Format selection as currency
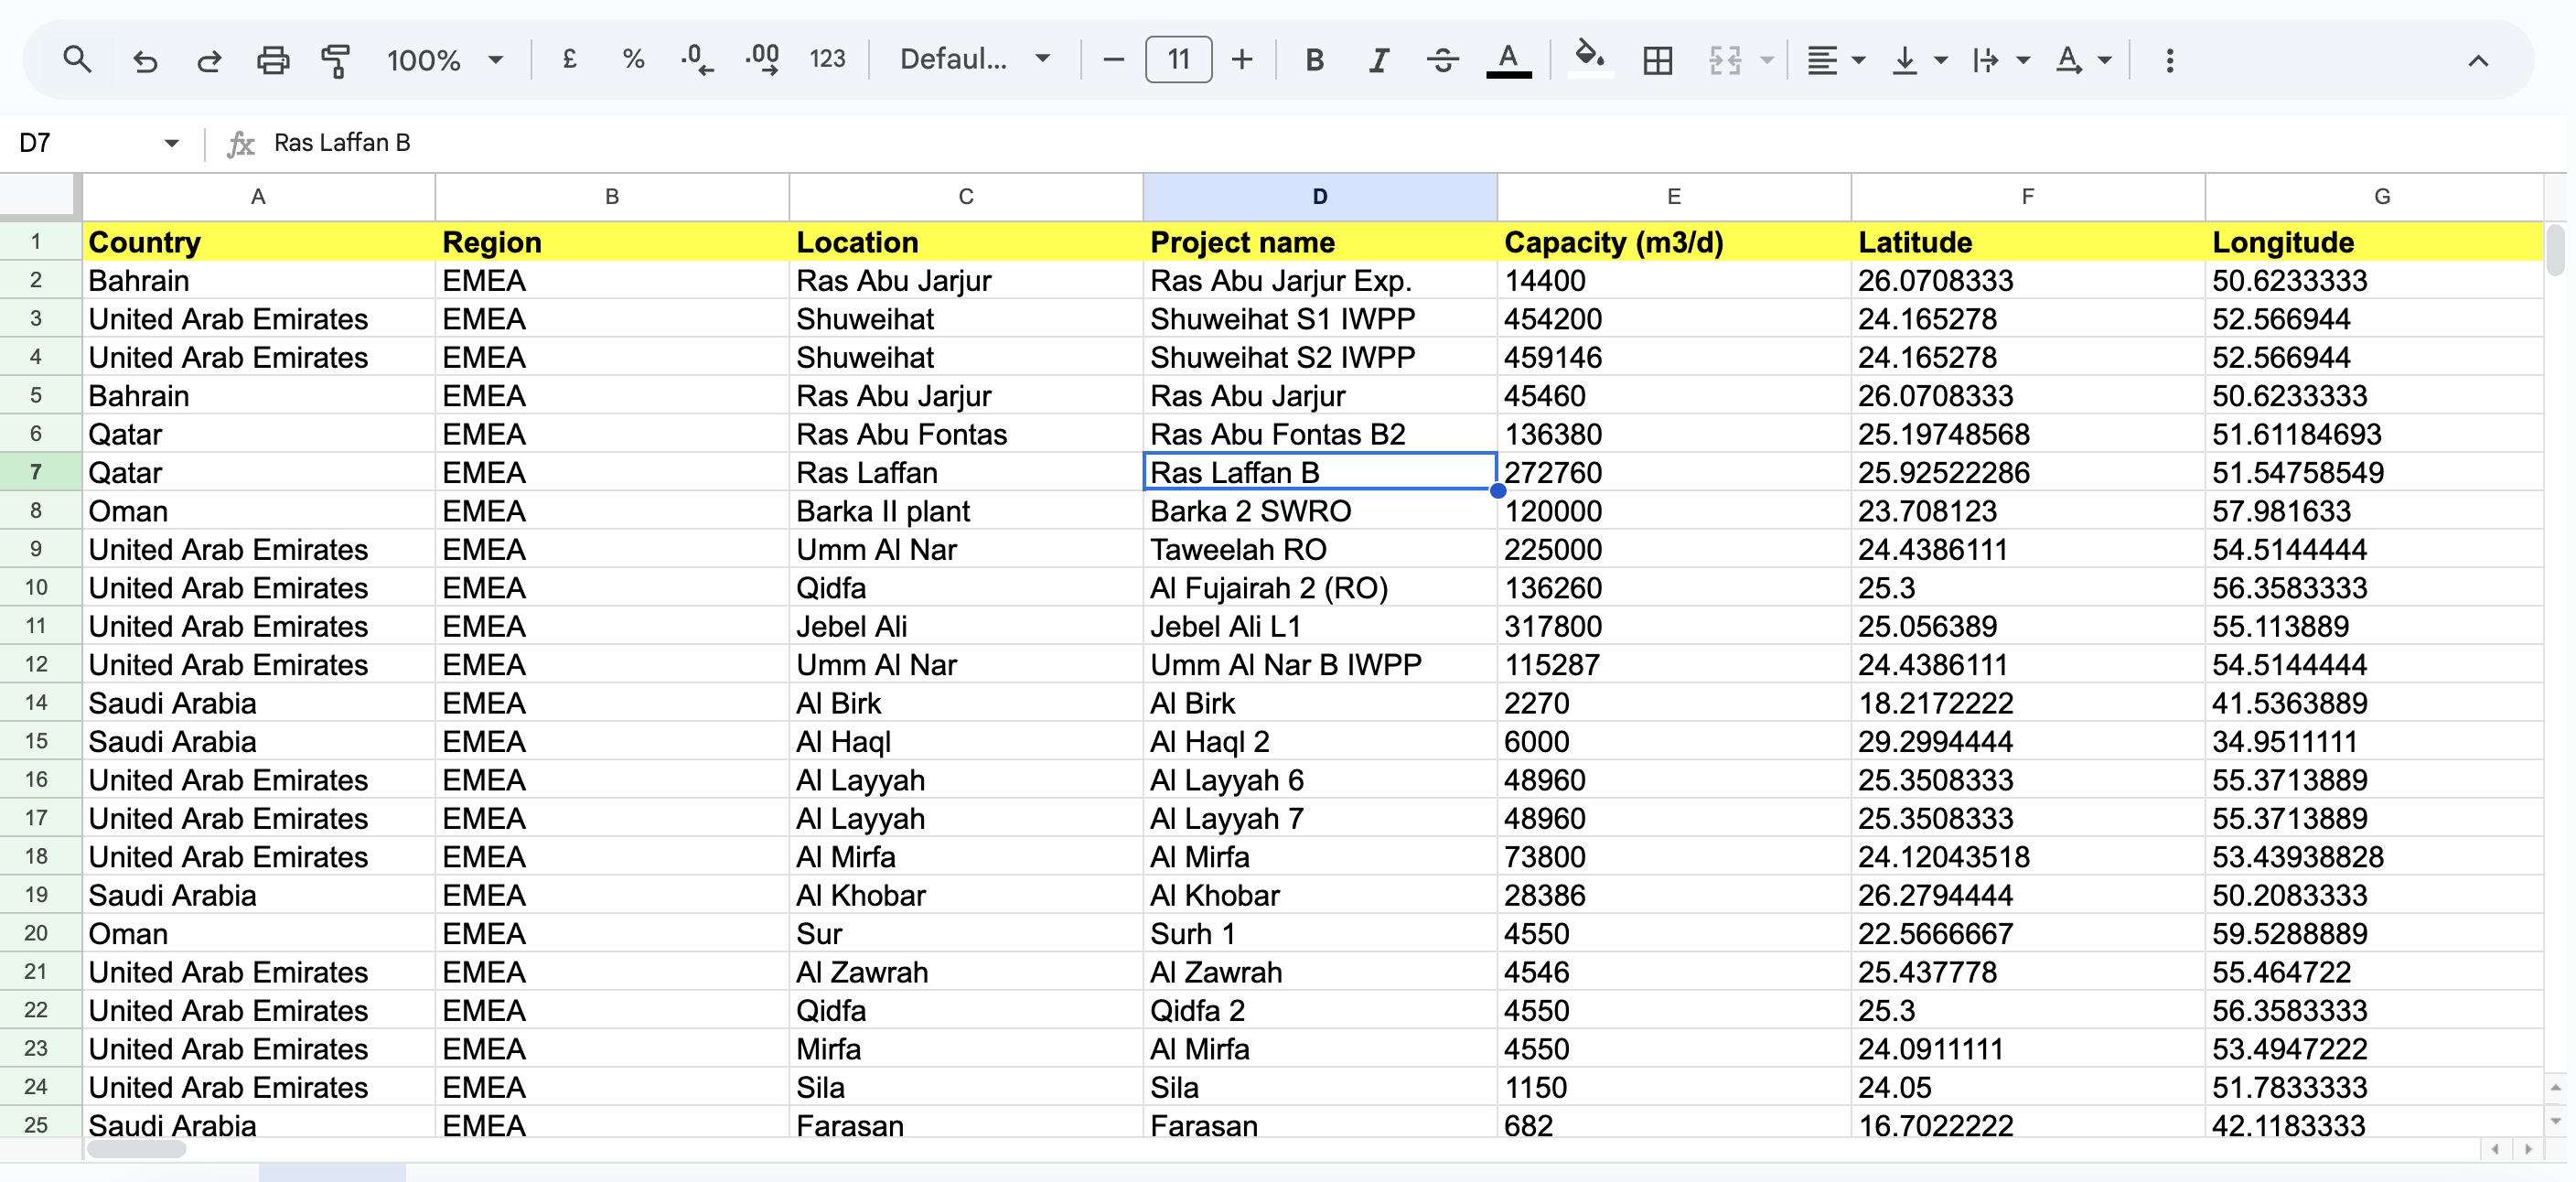 (569, 59)
